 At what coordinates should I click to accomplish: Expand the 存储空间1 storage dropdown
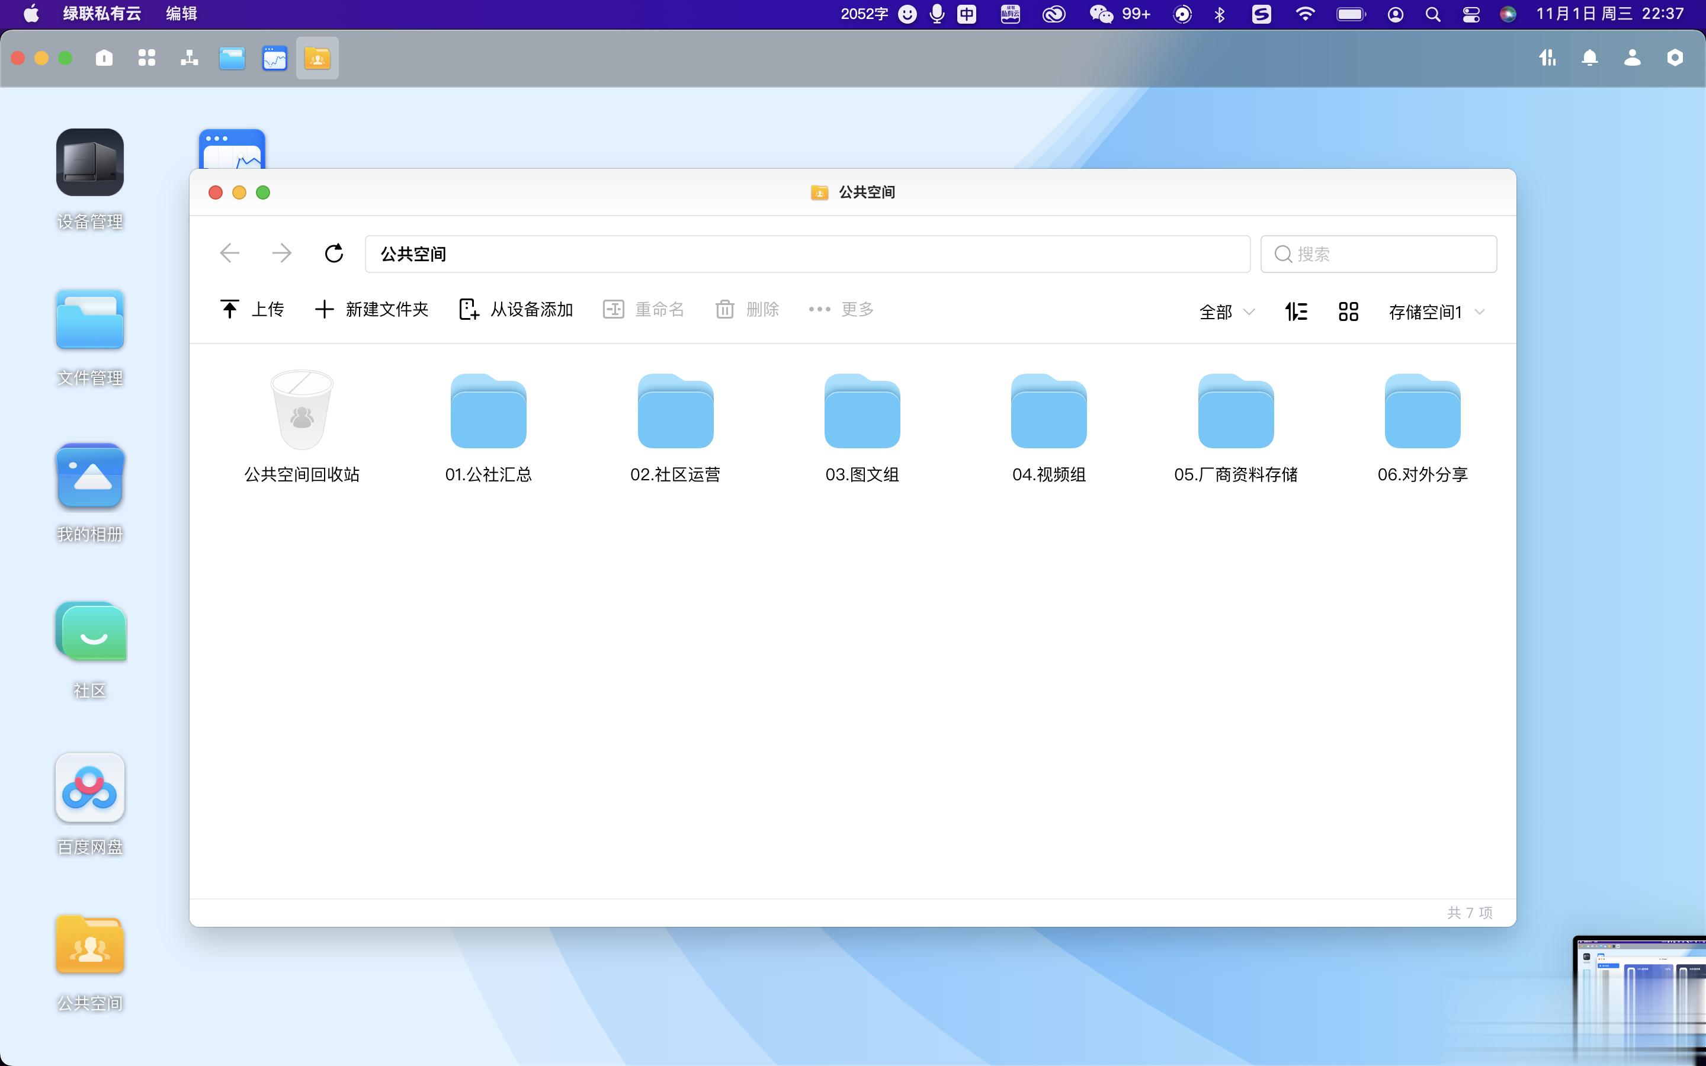click(x=1436, y=312)
